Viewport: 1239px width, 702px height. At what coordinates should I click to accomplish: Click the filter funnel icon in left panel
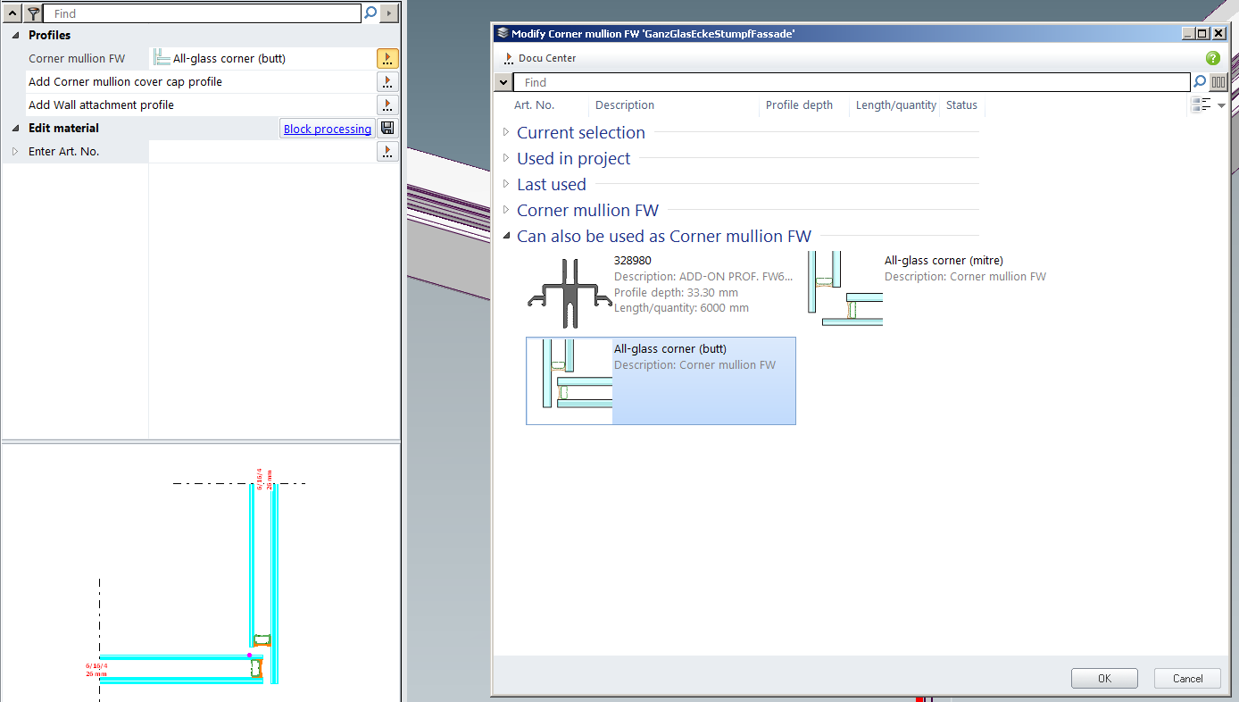tap(33, 13)
